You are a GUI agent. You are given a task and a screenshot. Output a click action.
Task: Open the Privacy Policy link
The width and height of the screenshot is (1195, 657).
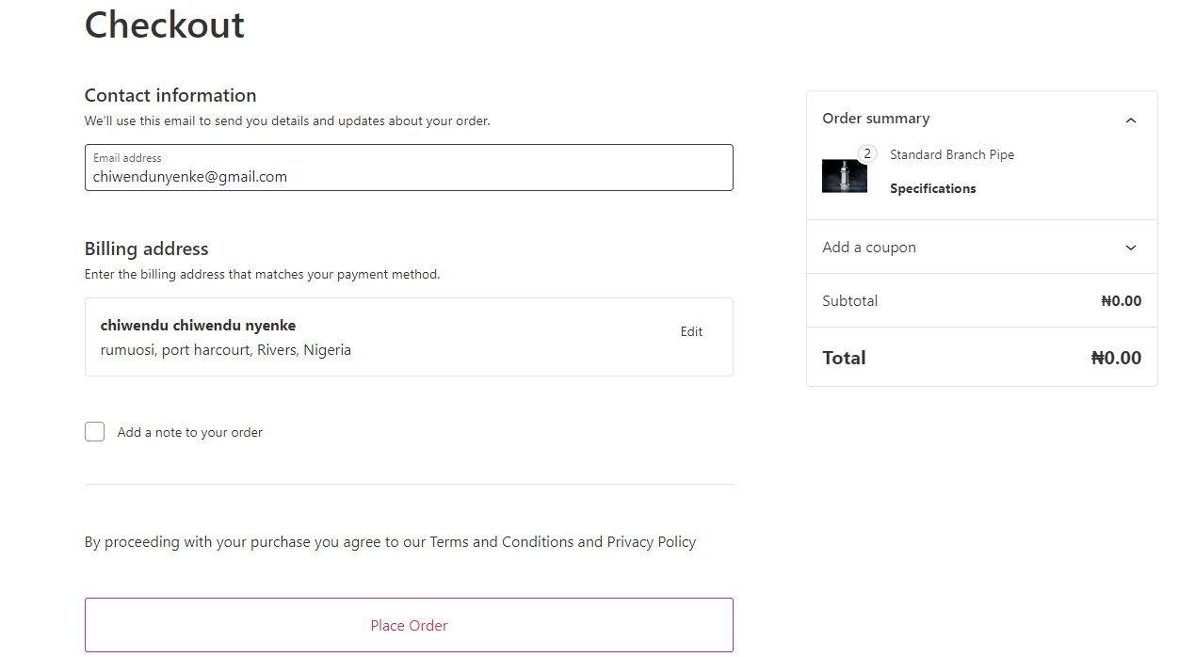pyautogui.click(x=651, y=542)
